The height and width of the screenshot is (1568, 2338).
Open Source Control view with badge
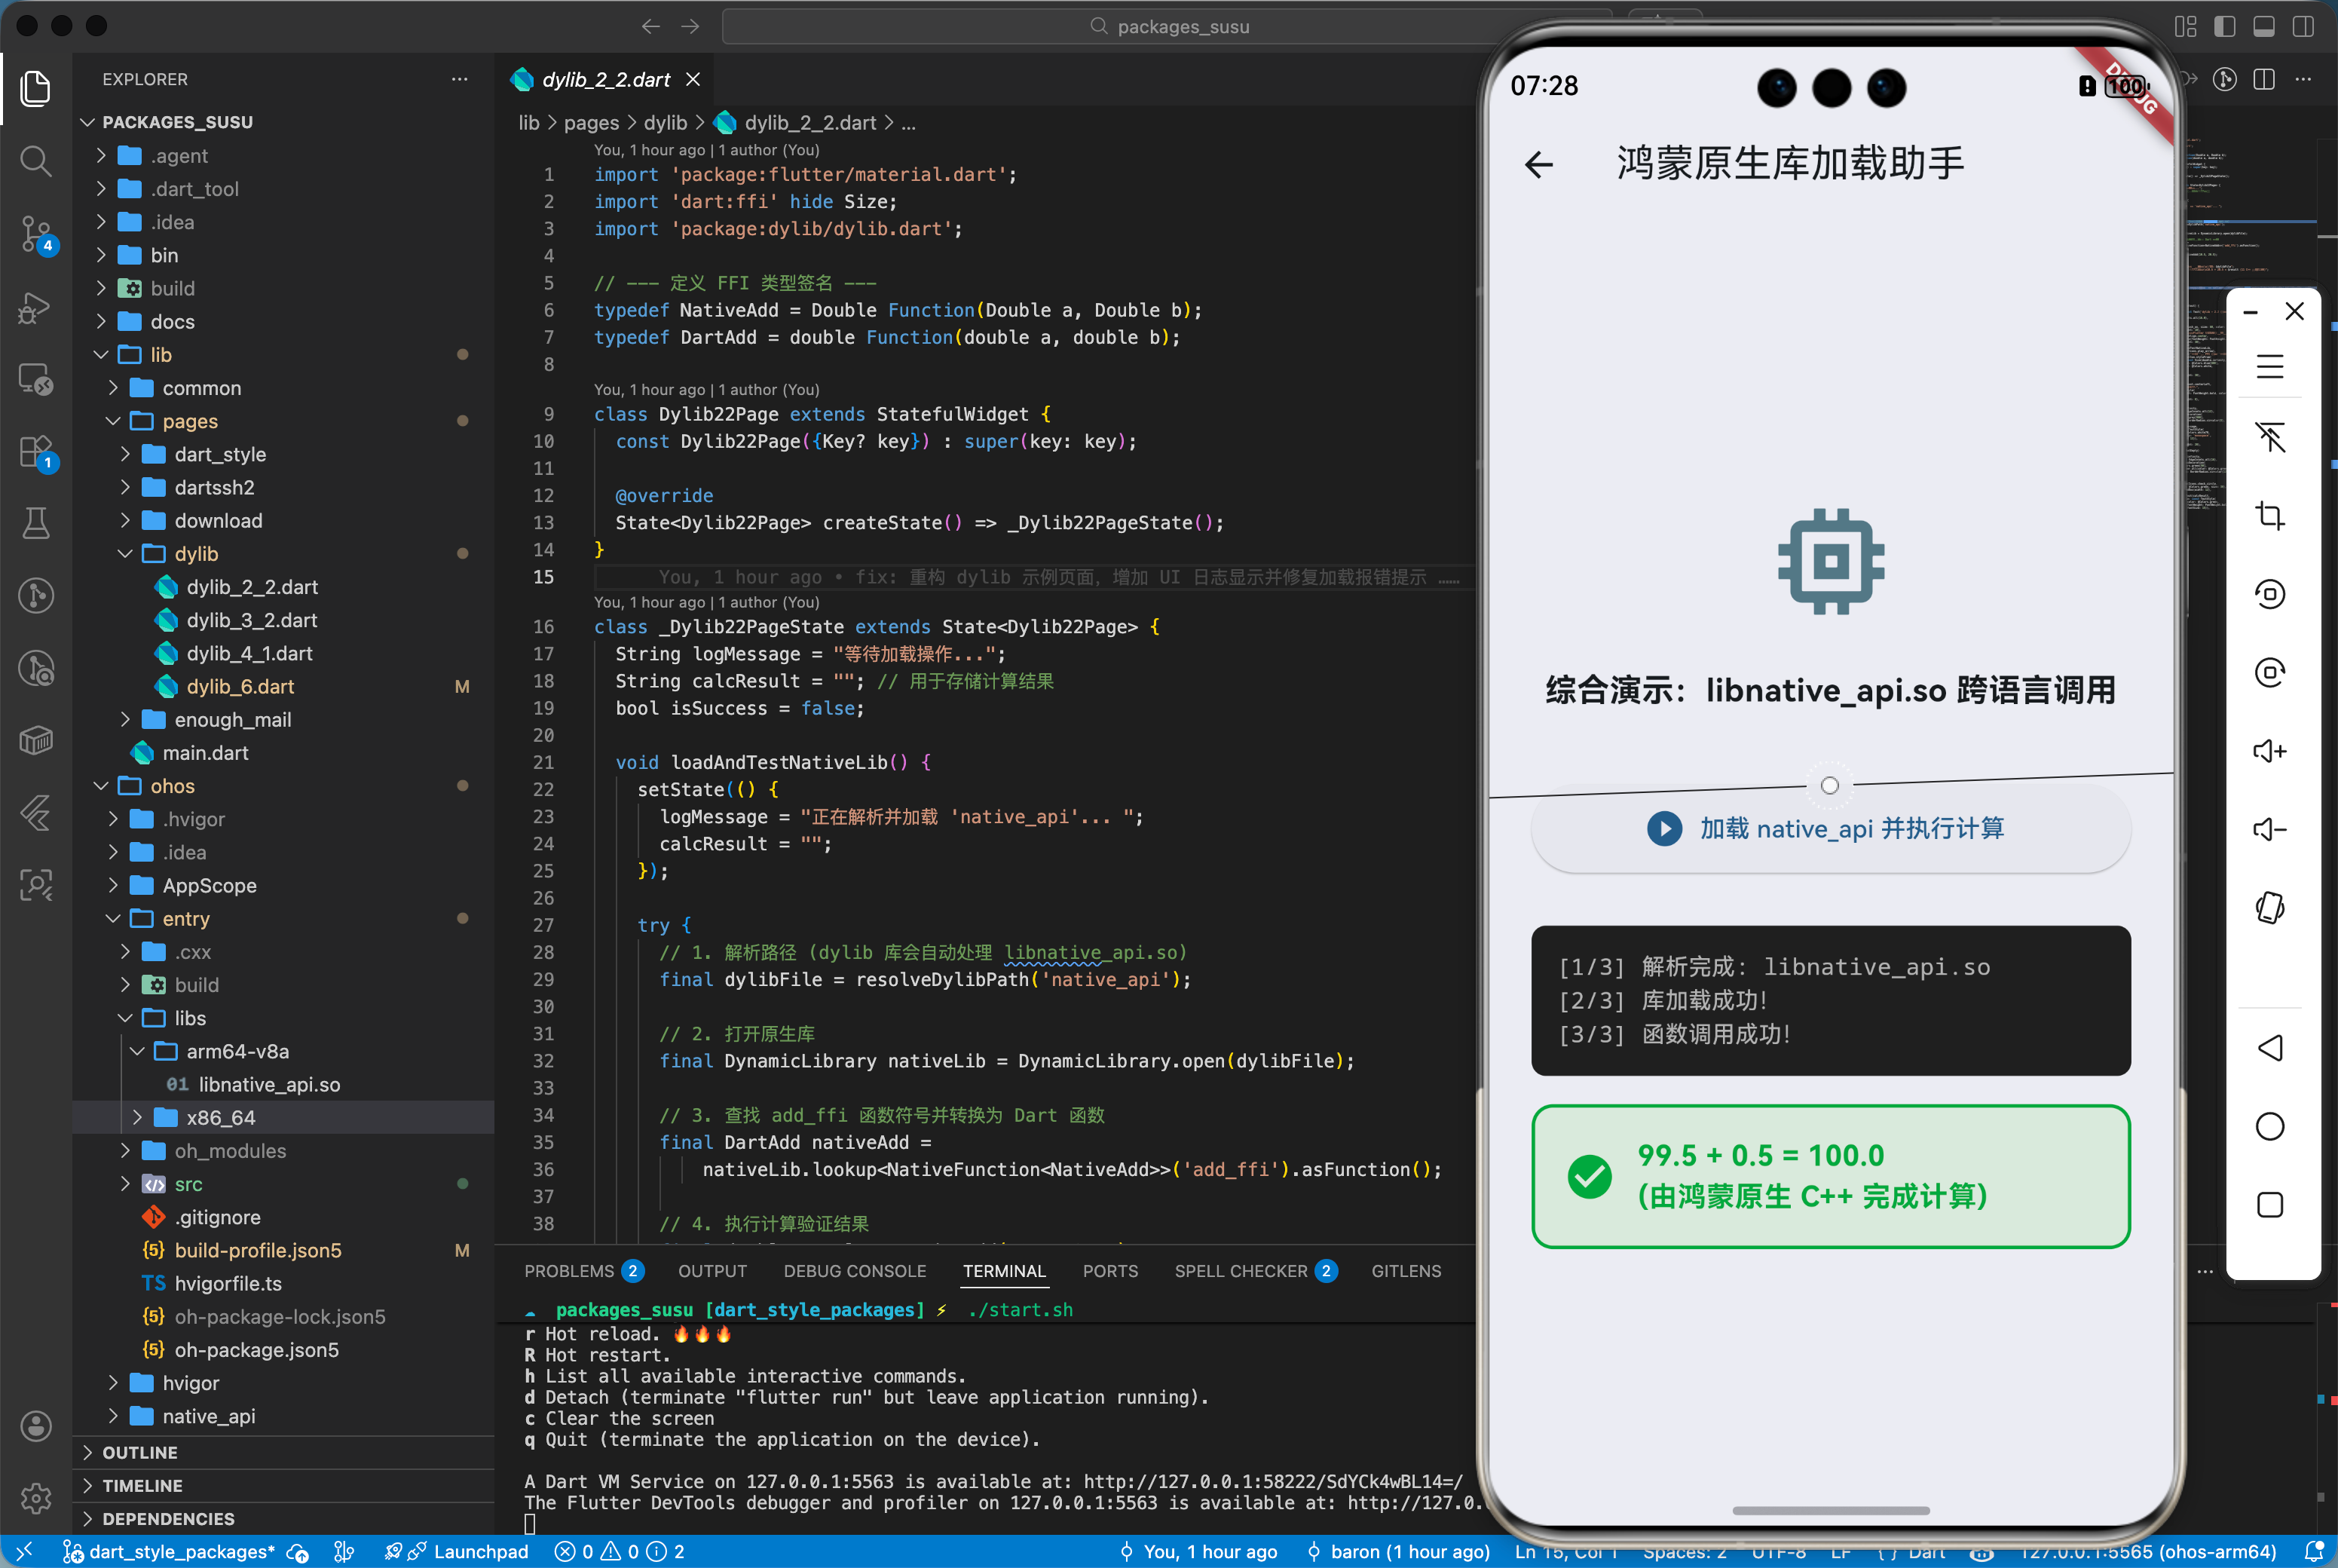click(36, 234)
